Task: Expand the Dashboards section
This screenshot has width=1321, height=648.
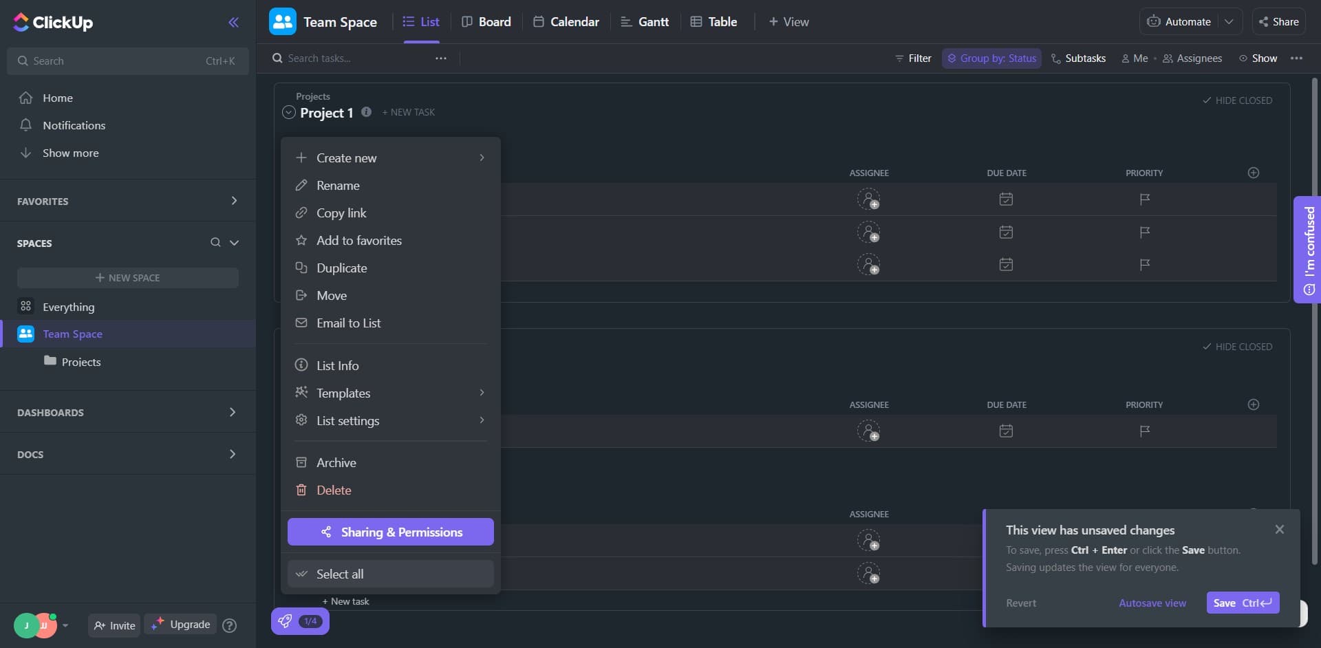Action: pyautogui.click(x=232, y=412)
